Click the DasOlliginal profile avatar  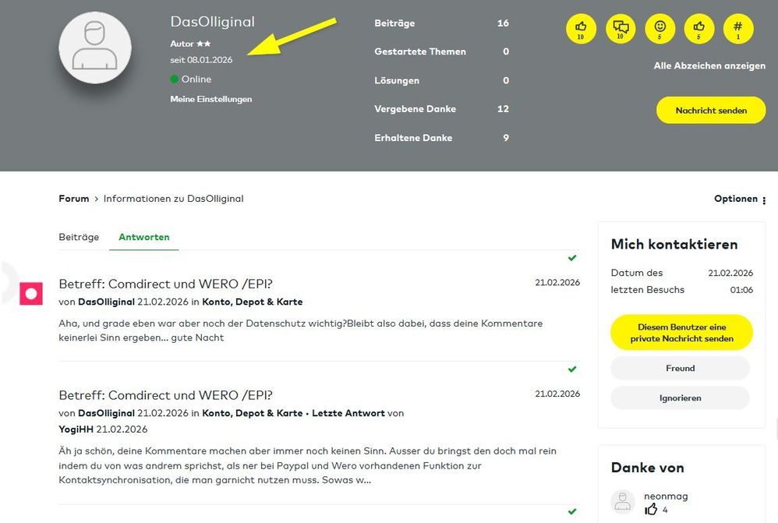tap(95, 48)
